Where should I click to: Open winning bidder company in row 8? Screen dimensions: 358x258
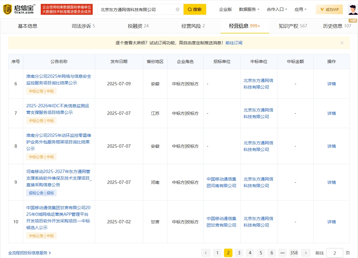click(x=258, y=146)
